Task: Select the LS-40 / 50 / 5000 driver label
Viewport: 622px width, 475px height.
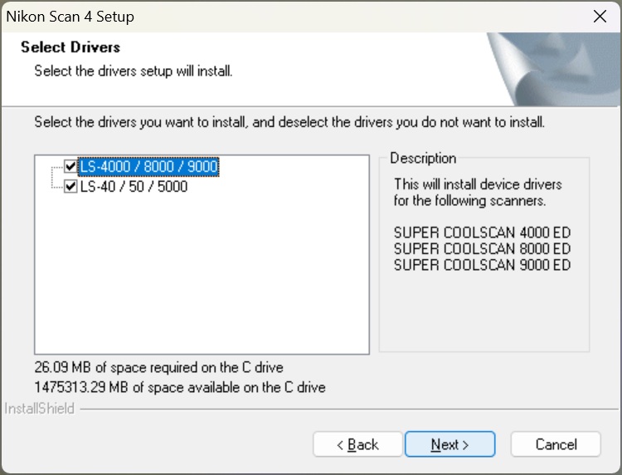Action: click(134, 187)
